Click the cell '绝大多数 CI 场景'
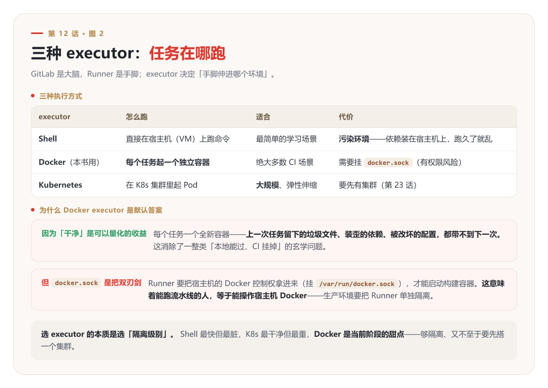The image size is (548, 388). pos(285,162)
